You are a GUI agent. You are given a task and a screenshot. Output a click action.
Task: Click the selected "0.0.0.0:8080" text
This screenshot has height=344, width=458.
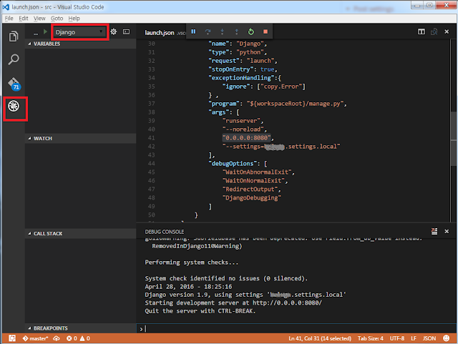tap(246, 138)
